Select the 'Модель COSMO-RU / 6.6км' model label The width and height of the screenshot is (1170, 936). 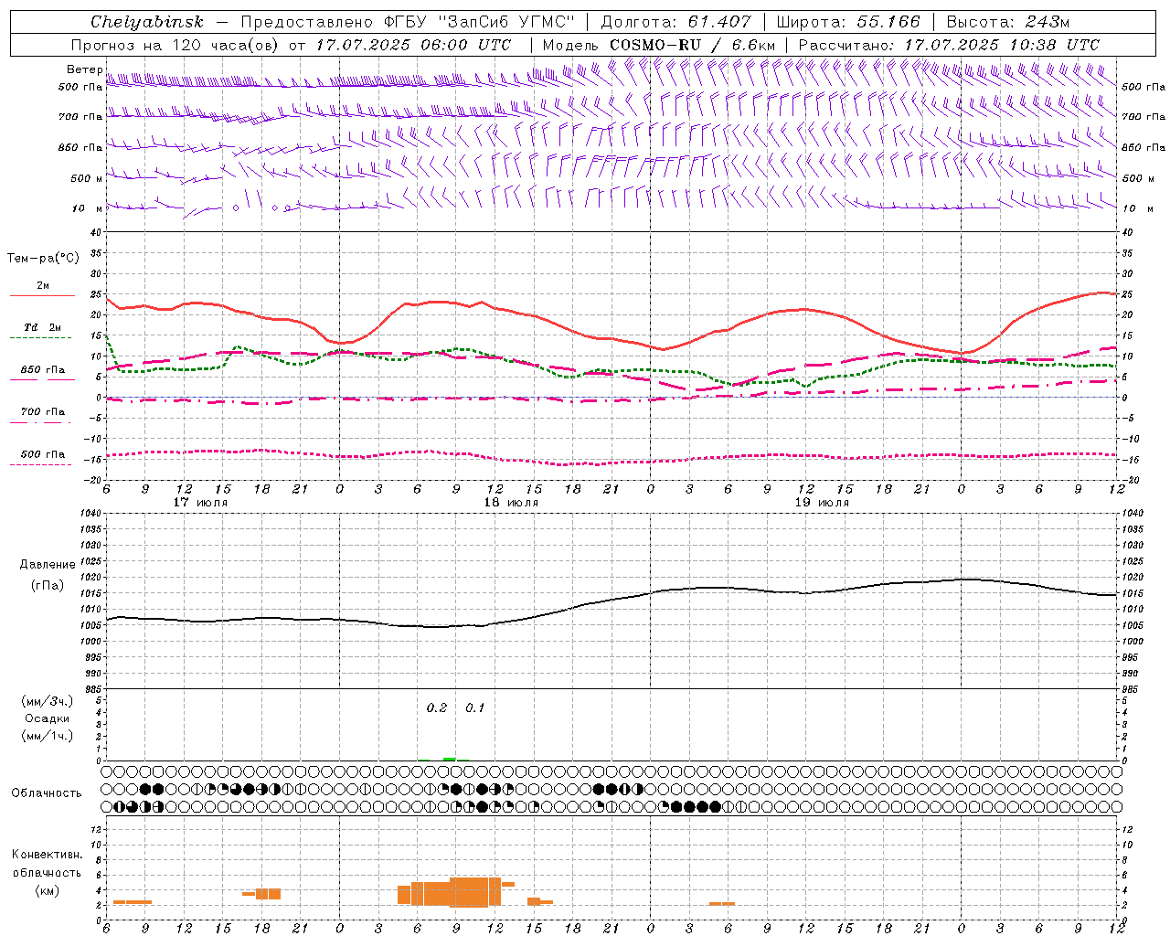point(659,45)
